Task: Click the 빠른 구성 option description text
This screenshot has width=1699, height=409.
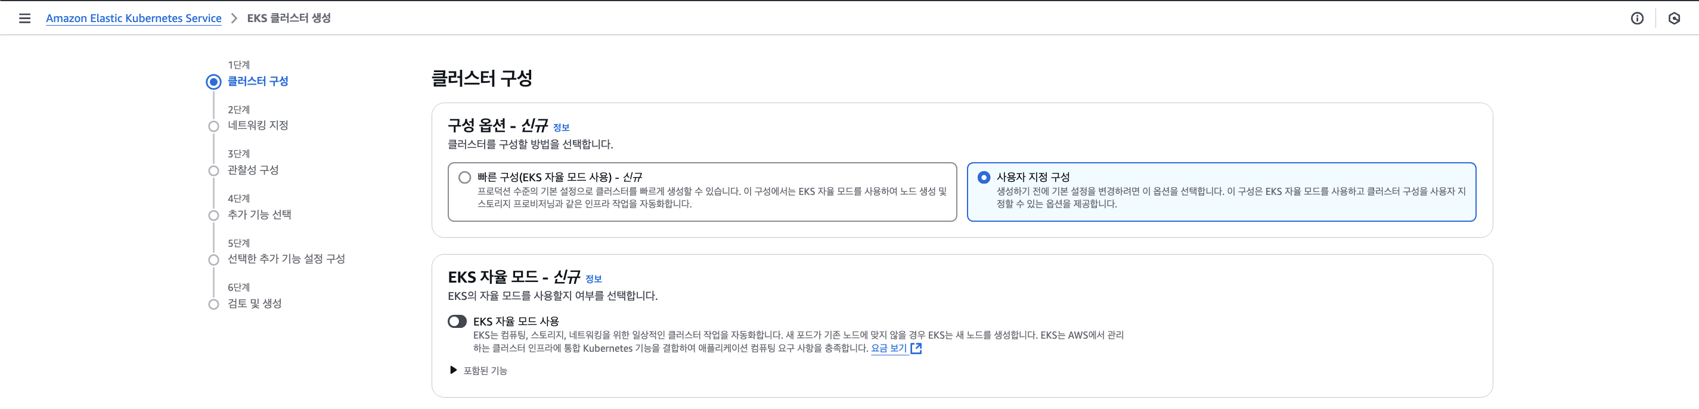Action: [712, 197]
